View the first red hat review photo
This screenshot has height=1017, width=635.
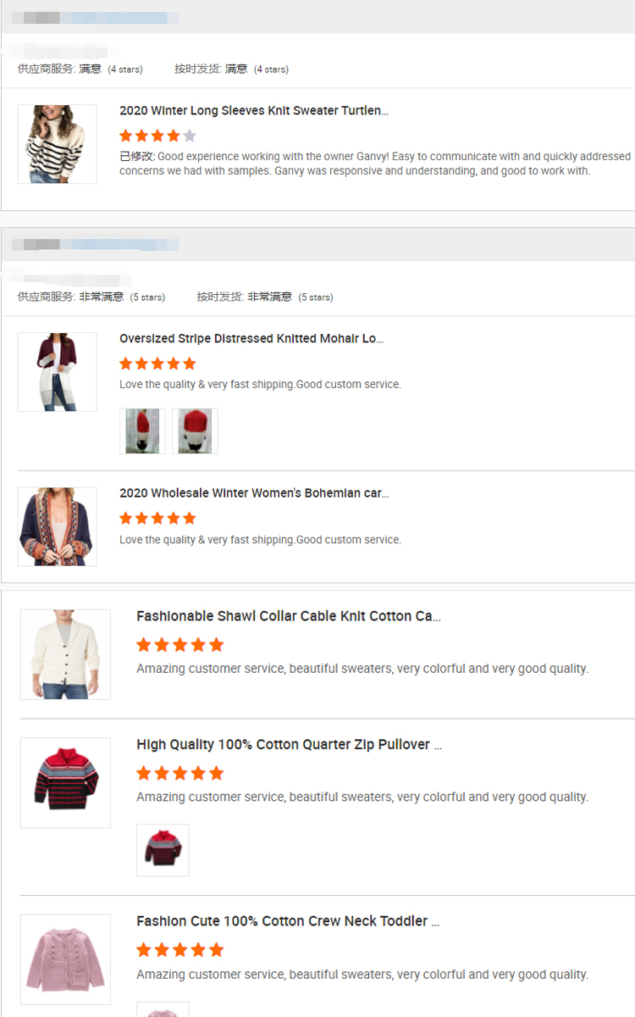click(x=142, y=431)
